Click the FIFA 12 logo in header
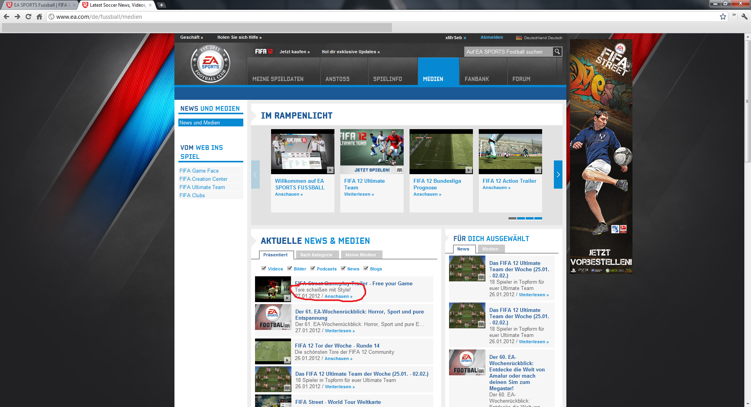Viewport: 751px width, 407px height. click(x=264, y=52)
